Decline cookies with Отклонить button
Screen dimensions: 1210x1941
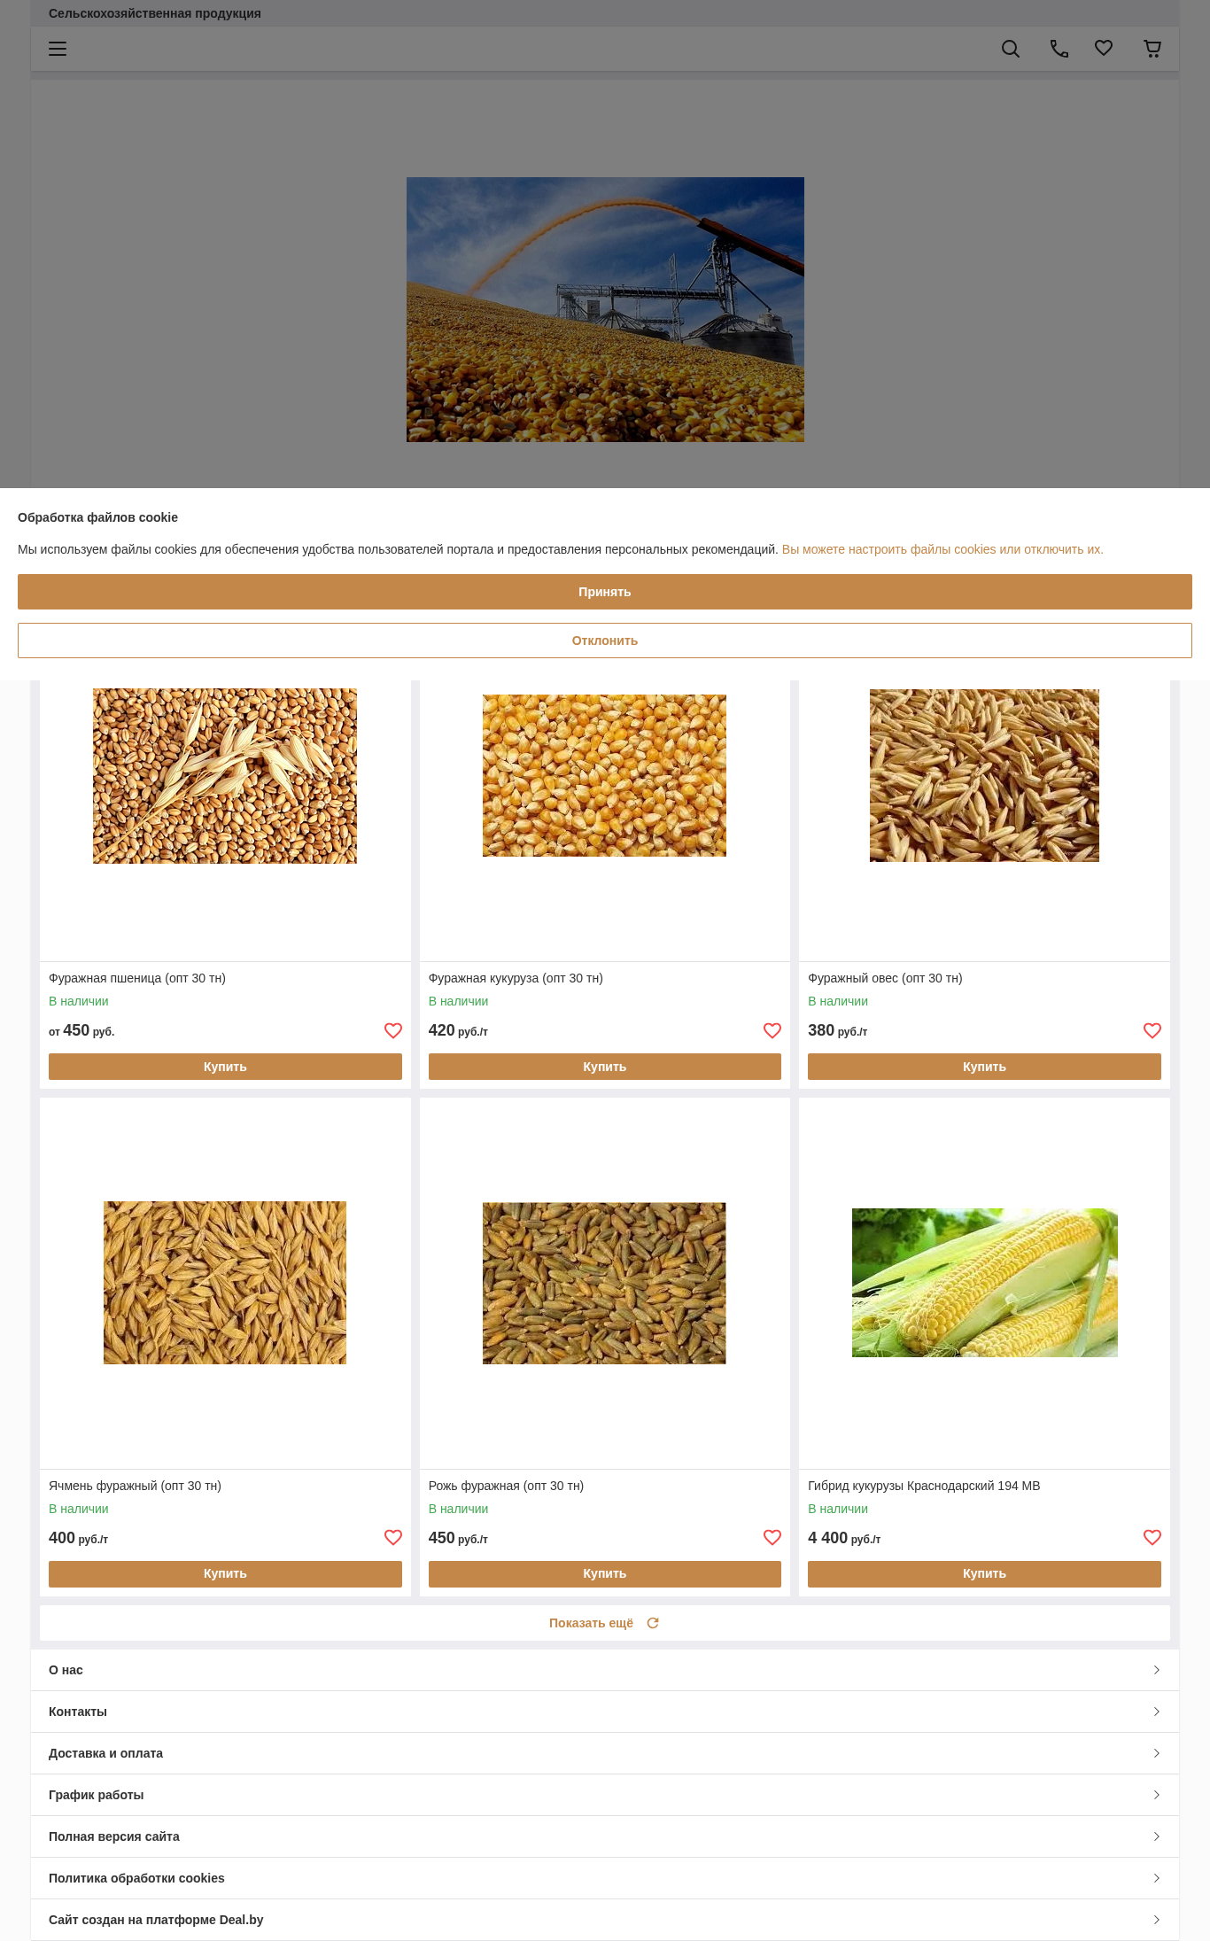(x=605, y=641)
